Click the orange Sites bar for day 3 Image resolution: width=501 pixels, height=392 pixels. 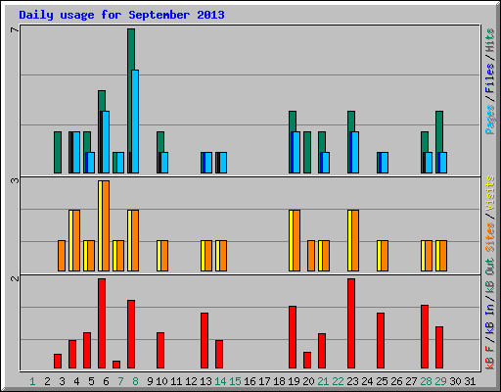(x=62, y=256)
